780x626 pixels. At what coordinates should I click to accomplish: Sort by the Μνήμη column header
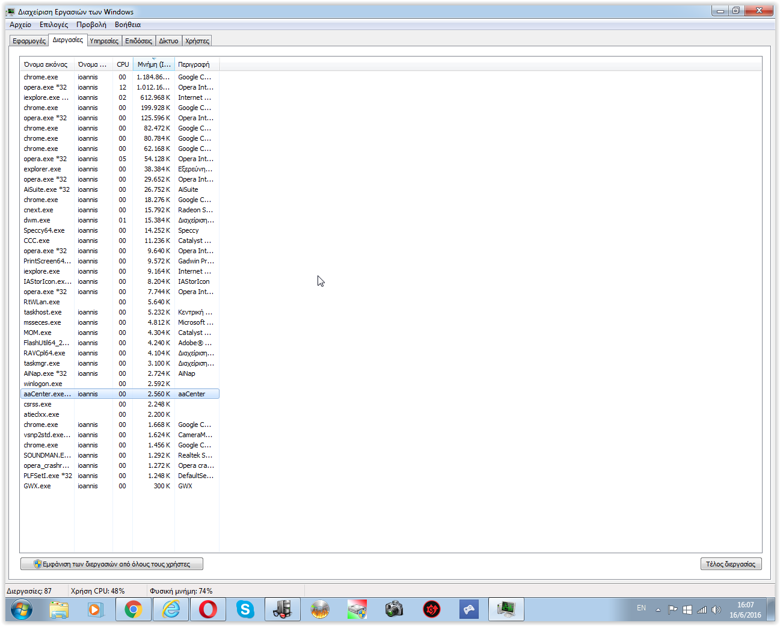point(154,64)
